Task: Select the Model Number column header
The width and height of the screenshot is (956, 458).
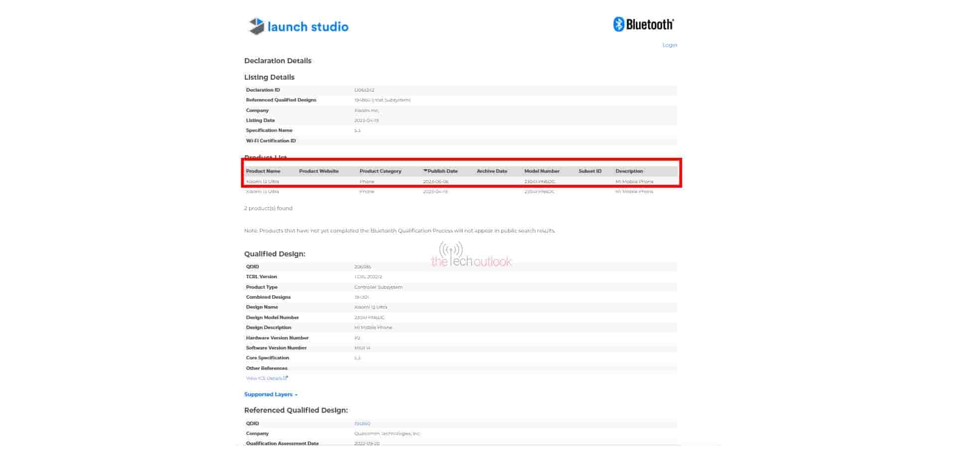Action: click(x=542, y=171)
